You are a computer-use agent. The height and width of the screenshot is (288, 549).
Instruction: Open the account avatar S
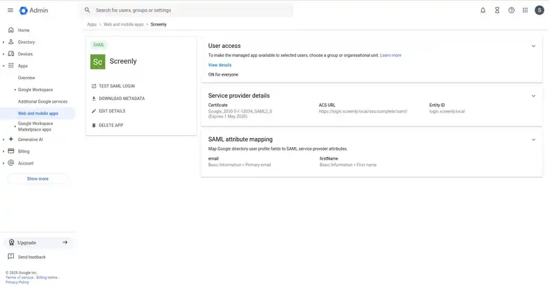(539, 10)
